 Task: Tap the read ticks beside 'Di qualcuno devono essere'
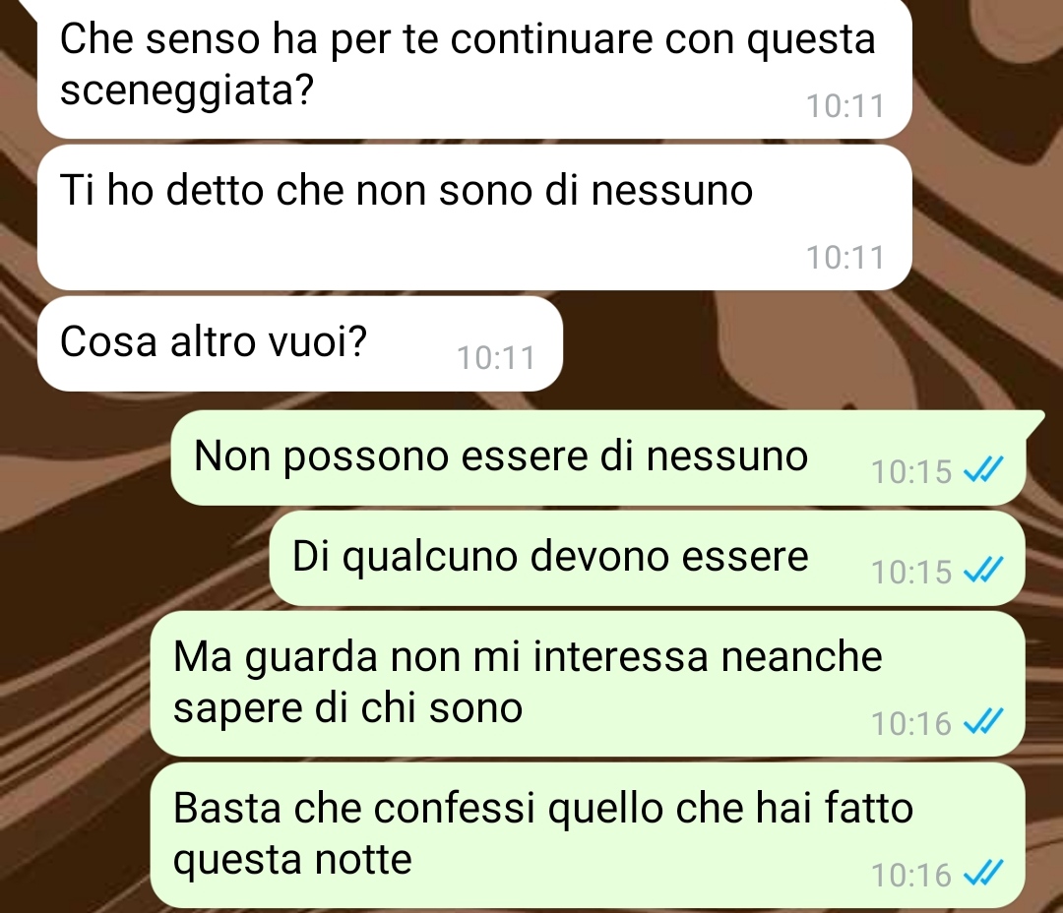(983, 571)
